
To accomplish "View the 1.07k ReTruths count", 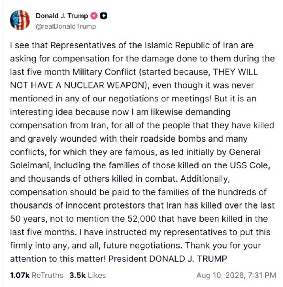I will point(20,275).
